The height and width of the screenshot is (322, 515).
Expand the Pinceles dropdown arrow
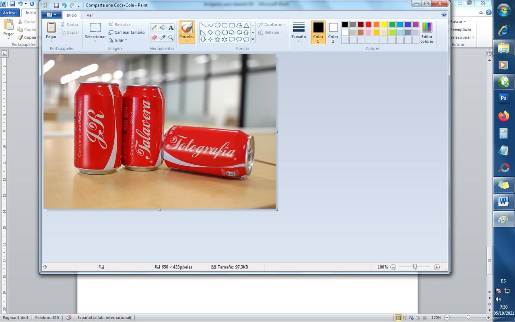187,41
